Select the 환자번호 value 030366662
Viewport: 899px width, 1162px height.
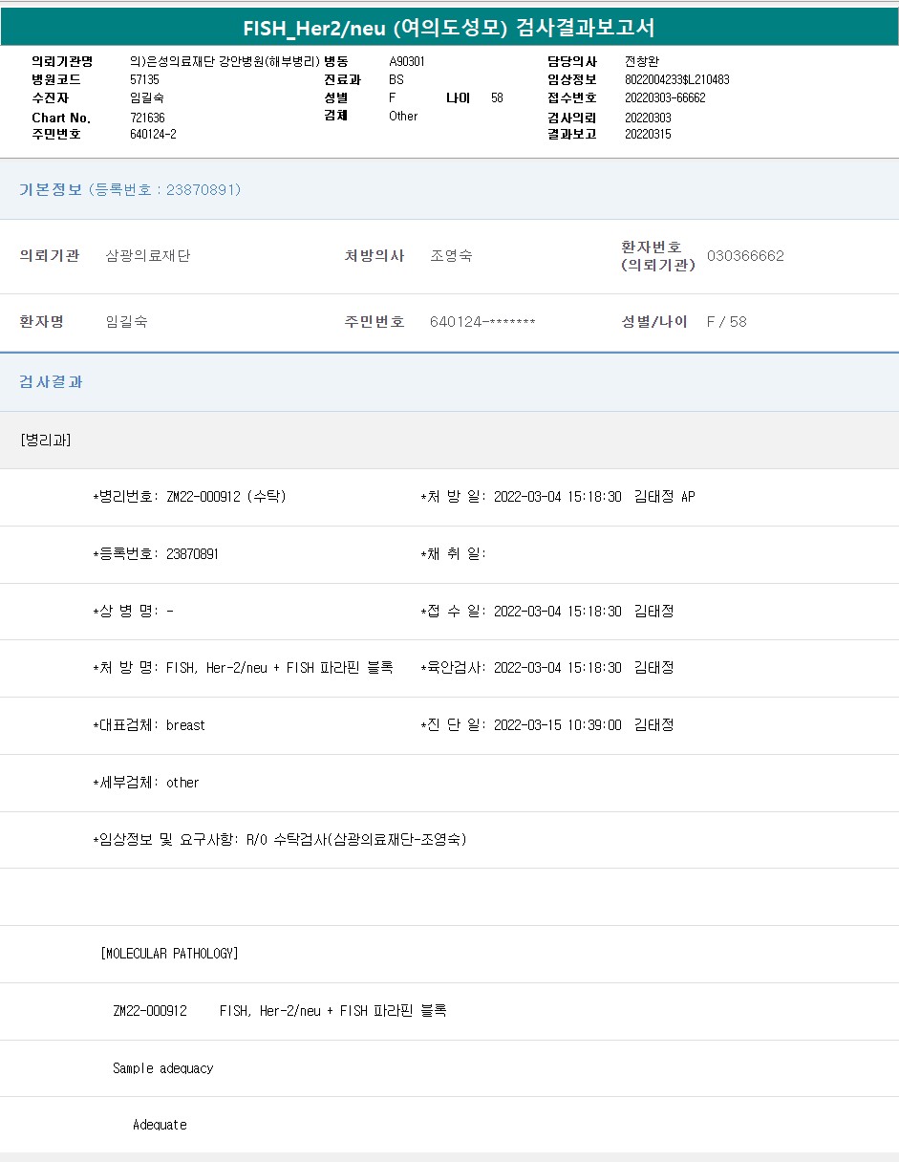click(745, 256)
